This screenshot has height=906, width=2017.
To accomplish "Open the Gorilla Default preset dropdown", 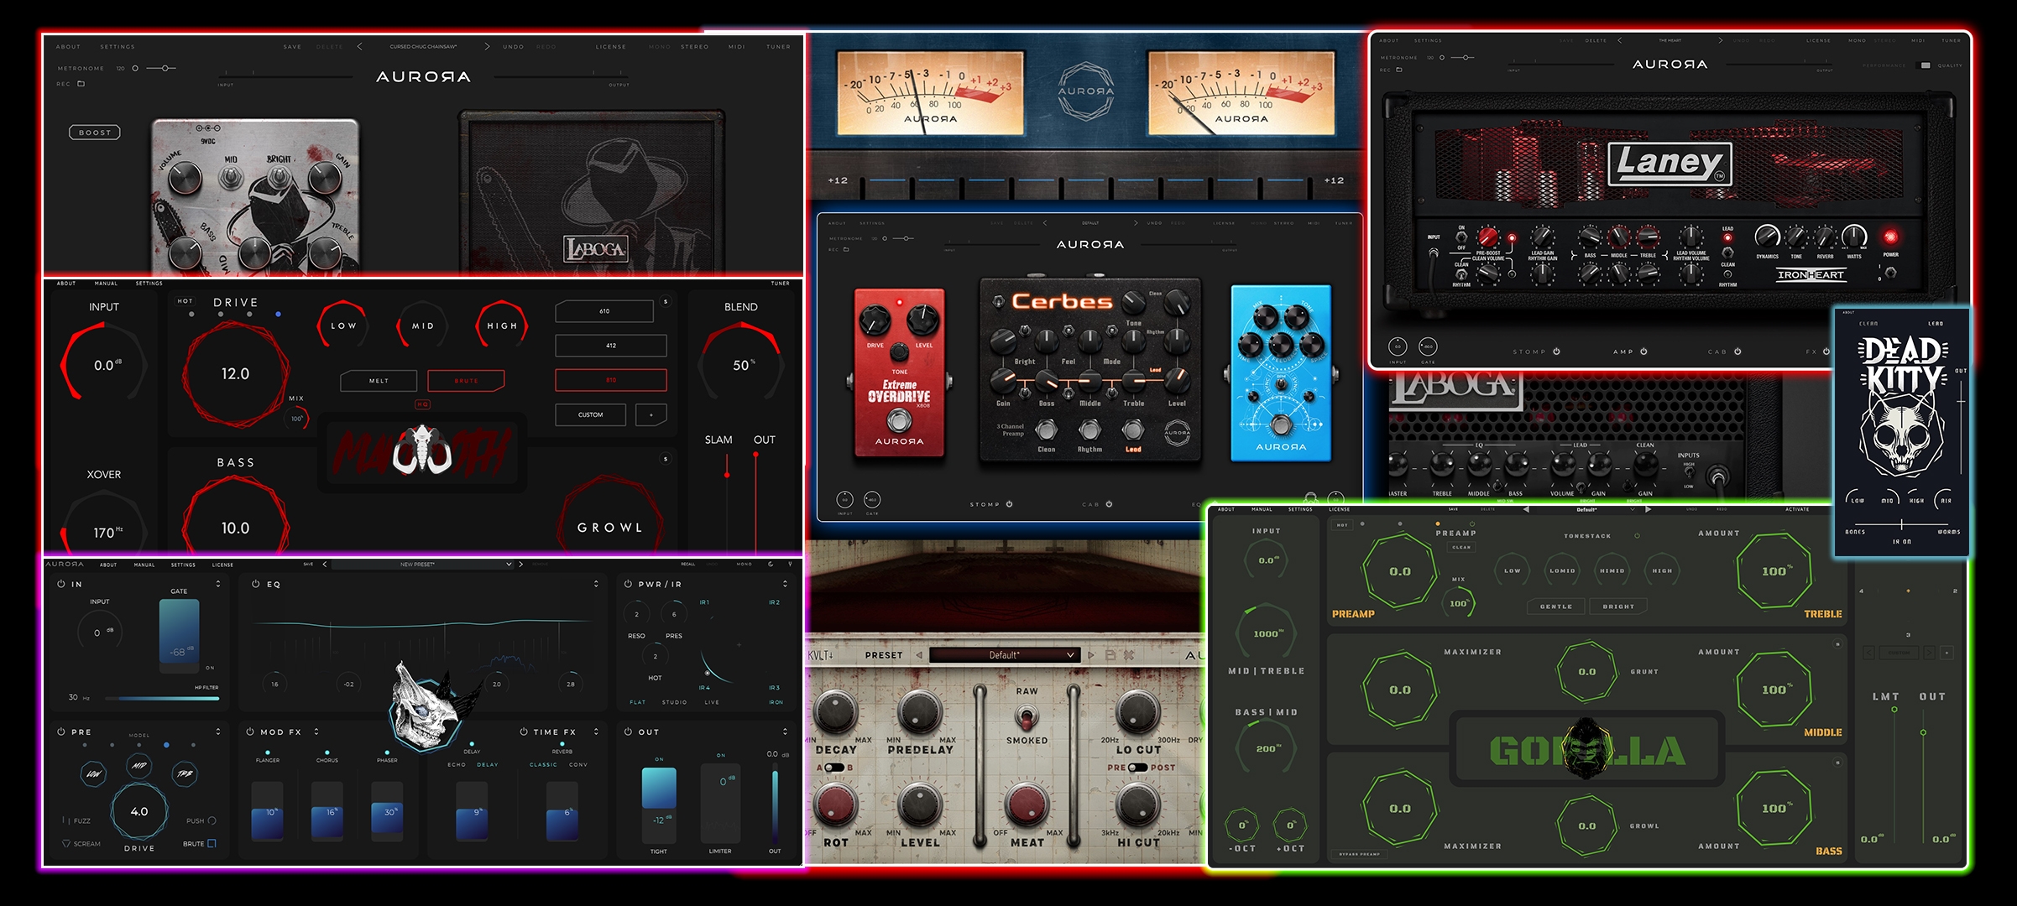I will pos(1586,509).
